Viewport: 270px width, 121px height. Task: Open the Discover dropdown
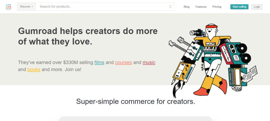26,7
